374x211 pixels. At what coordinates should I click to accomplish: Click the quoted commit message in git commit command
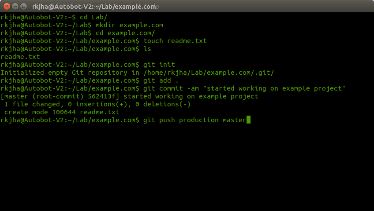point(274,88)
